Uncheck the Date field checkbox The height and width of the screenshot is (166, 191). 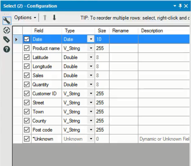(27, 39)
